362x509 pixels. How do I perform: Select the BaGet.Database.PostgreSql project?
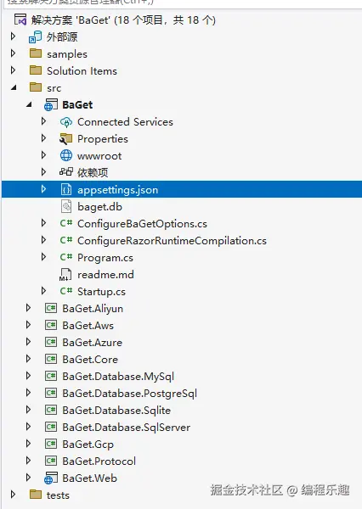point(130,394)
